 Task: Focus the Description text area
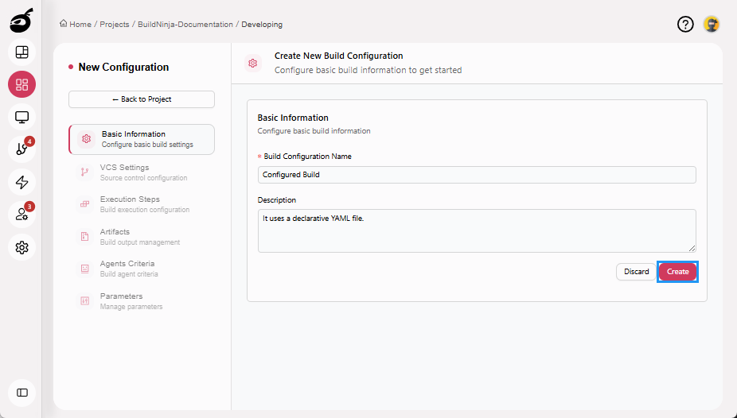click(477, 230)
